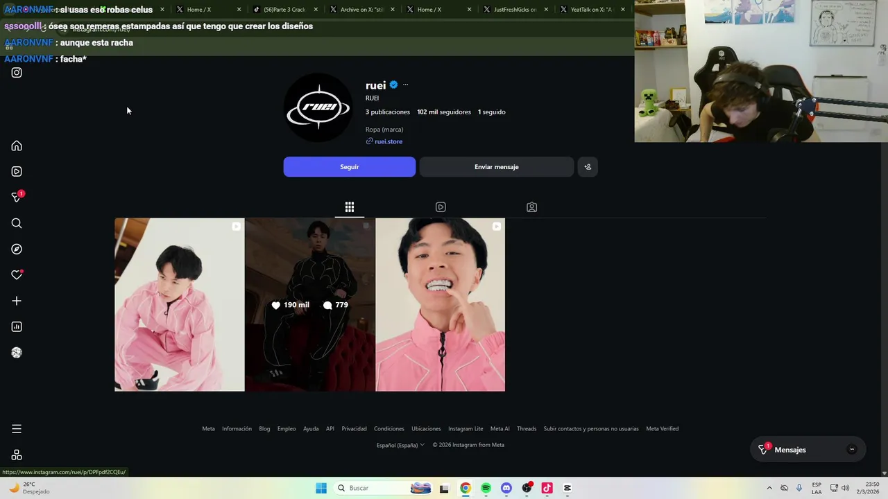
Task: Open the Empleo footer link
Action: click(x=287, y=429)
